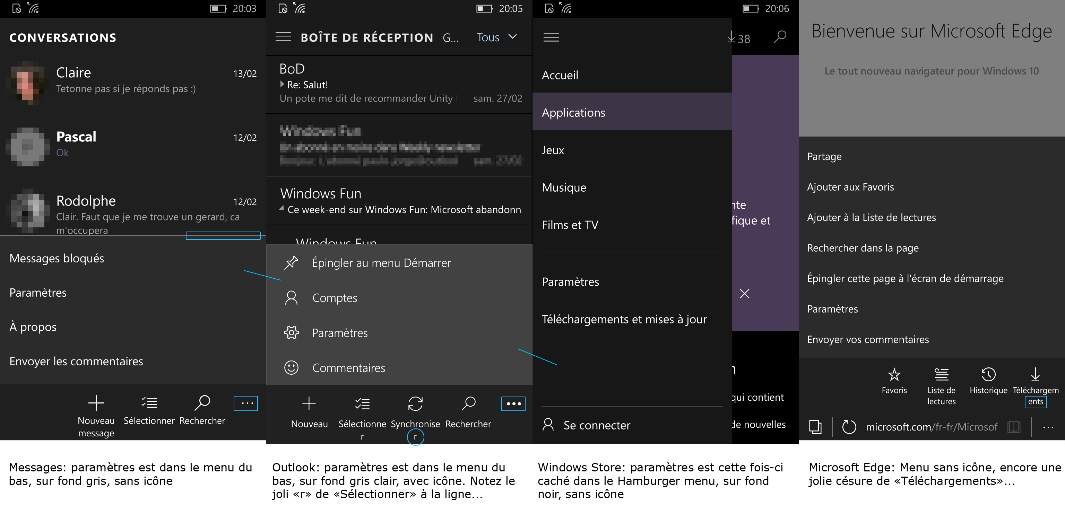Click Se connecter in the Store
The height and width of the screenshot is (513, 1065).
tap(596, 425)
